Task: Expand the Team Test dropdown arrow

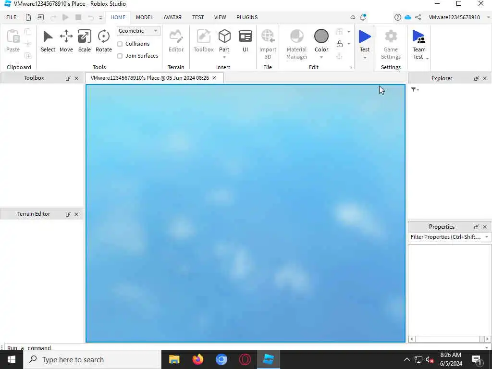Action: [x=427, y=58]
